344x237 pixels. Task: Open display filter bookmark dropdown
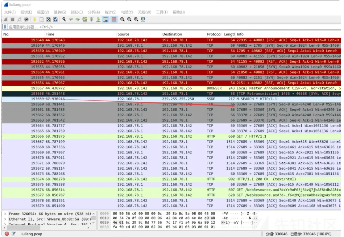(x=5, y=27)
